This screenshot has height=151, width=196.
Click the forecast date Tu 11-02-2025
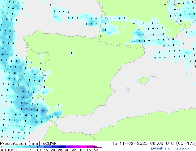(x=130, y=143)
